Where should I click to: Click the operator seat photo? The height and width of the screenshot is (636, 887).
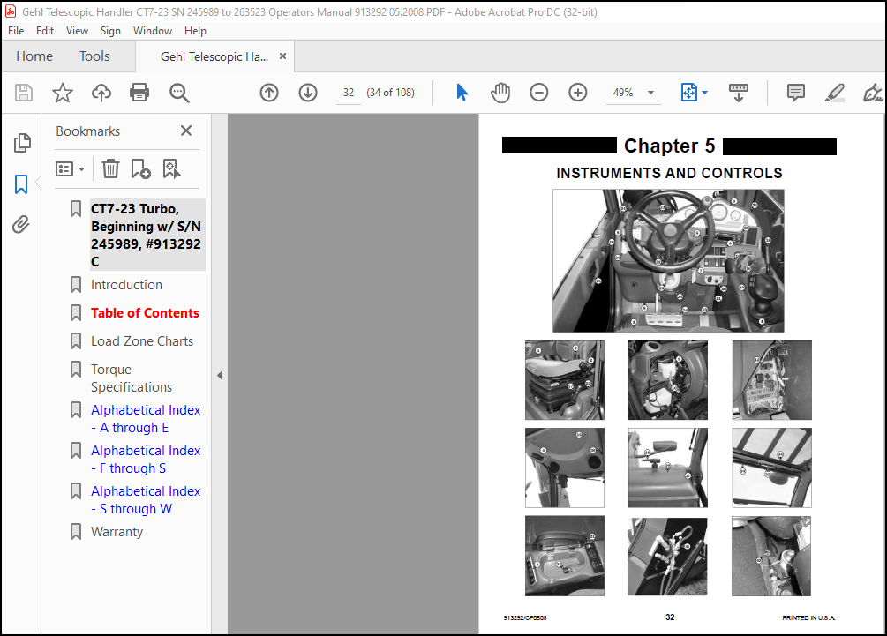click(x=565, y=380)
